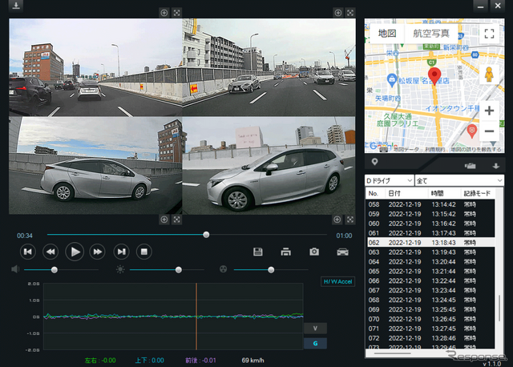Capture a snapshot with camera icon
Screen dimensions: 513x367
coord(314,252)
